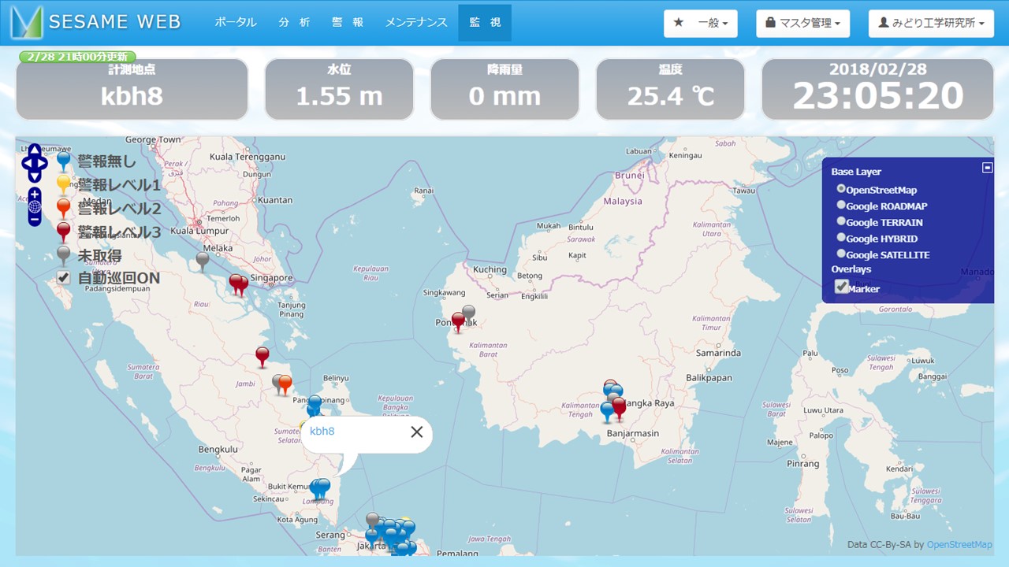This screenshot has height=567, width=1009.
Task: Click the gray marker beside the orange one
Action: click(x=277, y=384)
